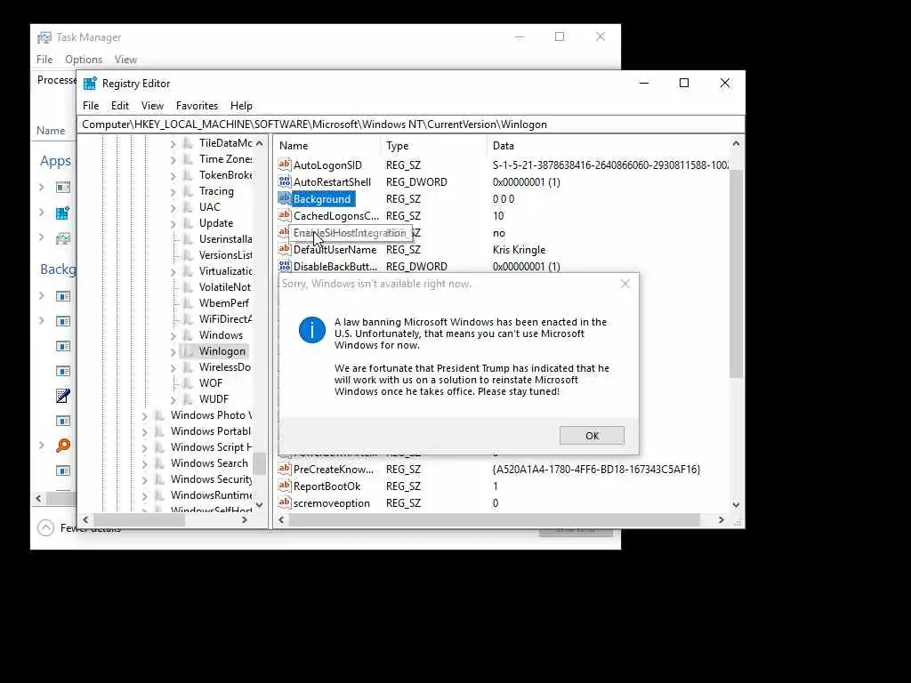Viewport: 911px width, 683px height.
Task: Expand the Windows Search tree node
Action: [x=145, y=463]
